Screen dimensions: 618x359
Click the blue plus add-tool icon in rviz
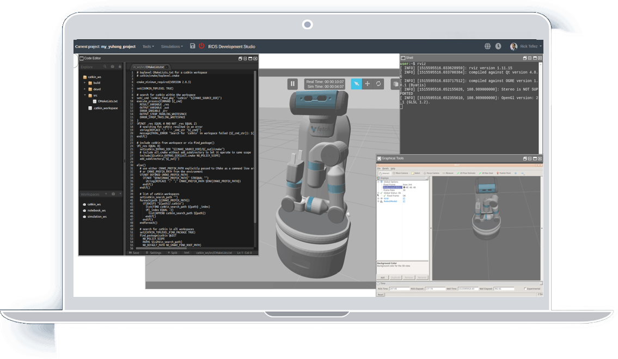tap(516, 173)
